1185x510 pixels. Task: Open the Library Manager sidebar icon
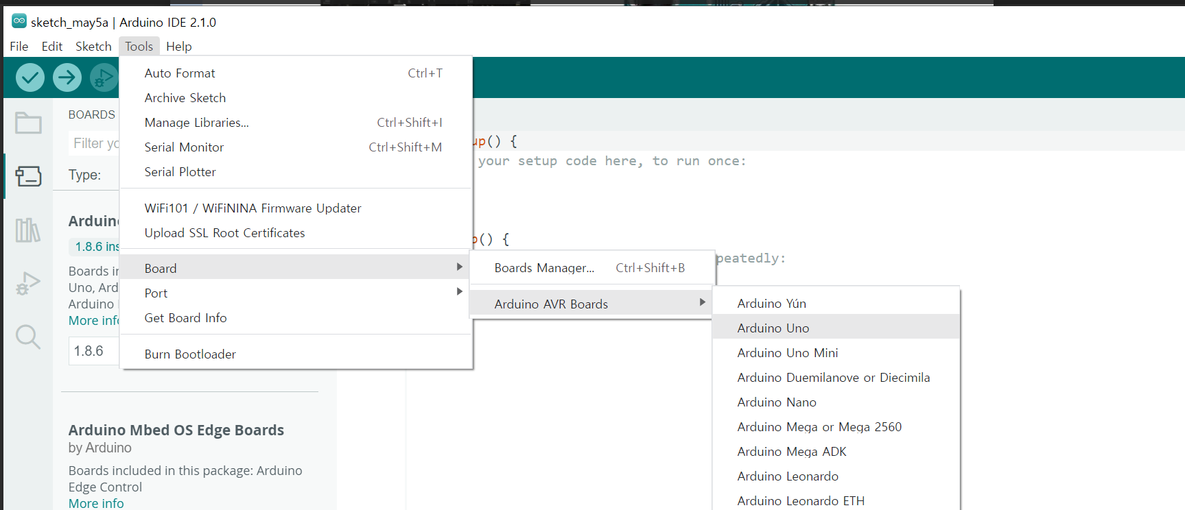pos(28,230)
